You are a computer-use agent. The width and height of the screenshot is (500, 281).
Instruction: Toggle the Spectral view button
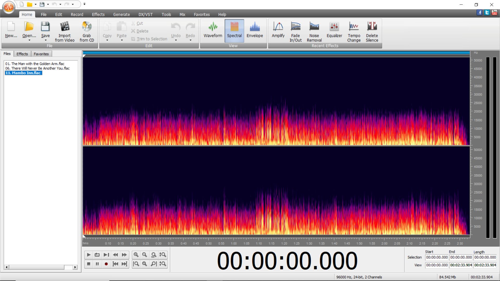[234, 30]
